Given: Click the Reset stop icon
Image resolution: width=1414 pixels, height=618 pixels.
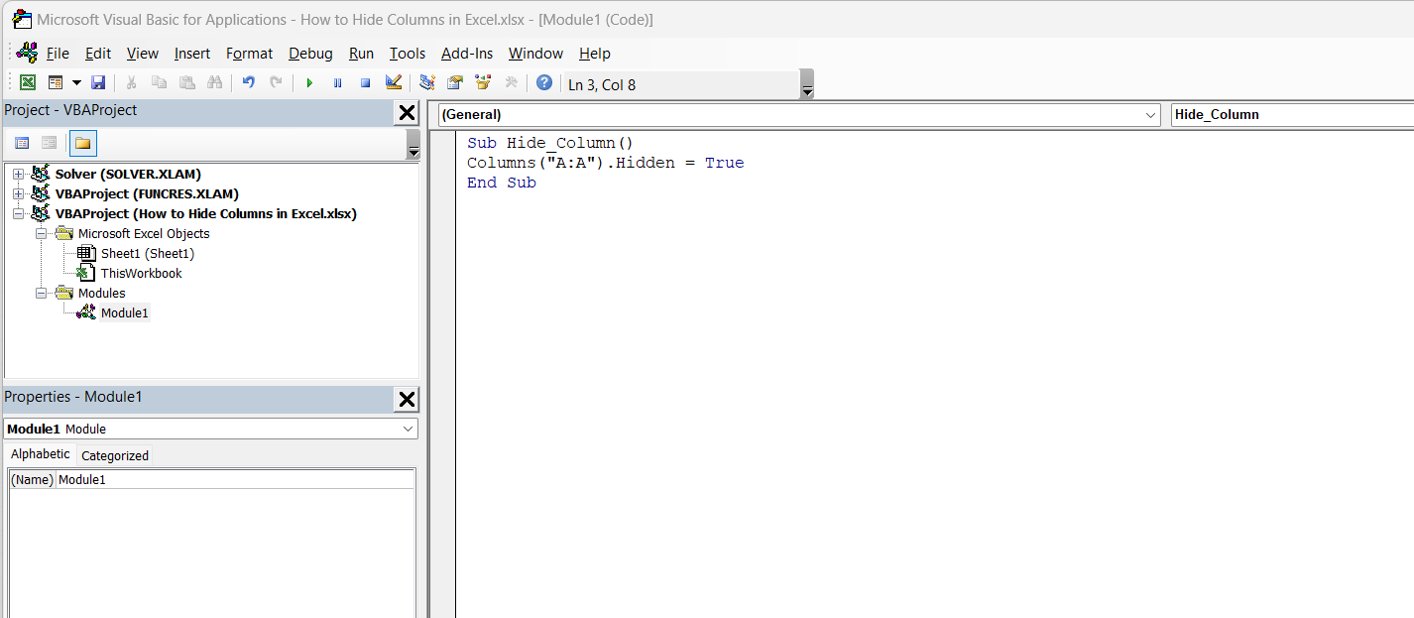Looking at the screenshot, I should tap(366, 83).
